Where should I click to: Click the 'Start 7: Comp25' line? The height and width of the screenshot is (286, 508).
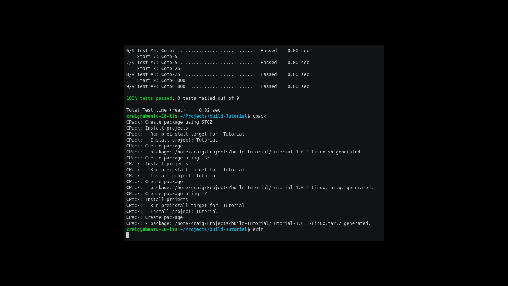(157, 57)
